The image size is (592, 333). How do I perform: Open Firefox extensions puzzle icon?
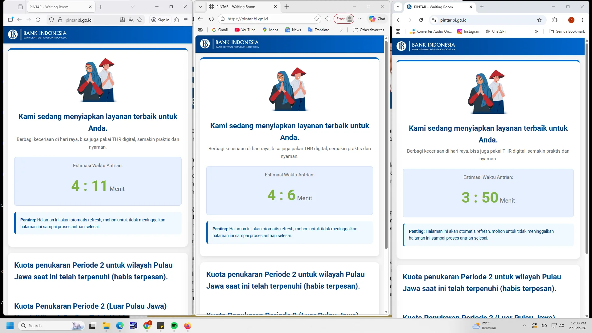(x=176, y=20)
